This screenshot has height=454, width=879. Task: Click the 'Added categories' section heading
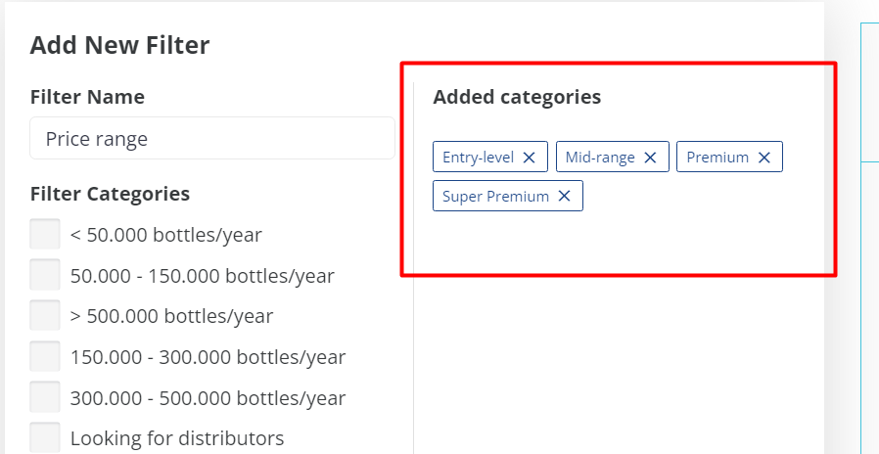tap(517, 97)
